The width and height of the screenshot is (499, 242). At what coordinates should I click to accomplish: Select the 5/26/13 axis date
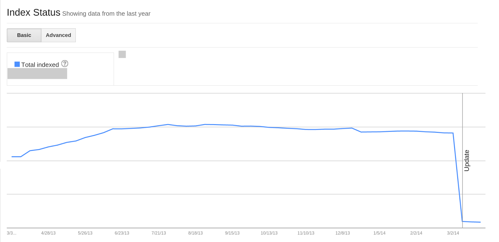85,233
